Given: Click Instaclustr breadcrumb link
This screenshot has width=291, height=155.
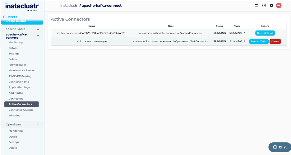Looking at the screenshot, I should point(69,6).
